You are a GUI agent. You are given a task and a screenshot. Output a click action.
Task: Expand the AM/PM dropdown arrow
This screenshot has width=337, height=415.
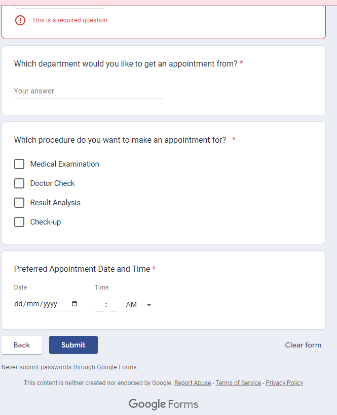(x=149, y=305)
